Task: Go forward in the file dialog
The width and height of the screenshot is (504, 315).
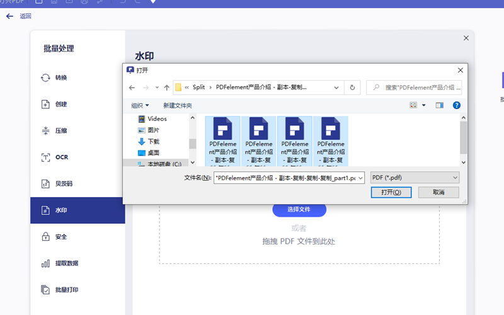Action: click(146, 88)
